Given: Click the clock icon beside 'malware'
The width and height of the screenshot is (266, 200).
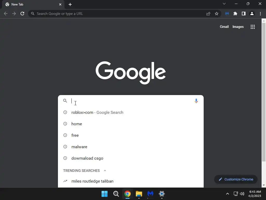Looking at the screenshot, I should pyautogui.click(x=65, y=147).
